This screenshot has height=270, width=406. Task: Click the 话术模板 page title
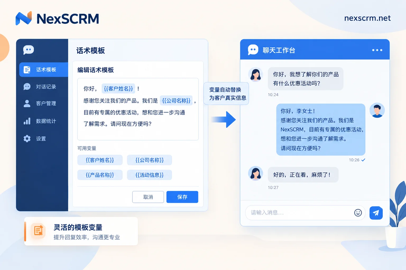pyautogui.click(x=91, y=50)
